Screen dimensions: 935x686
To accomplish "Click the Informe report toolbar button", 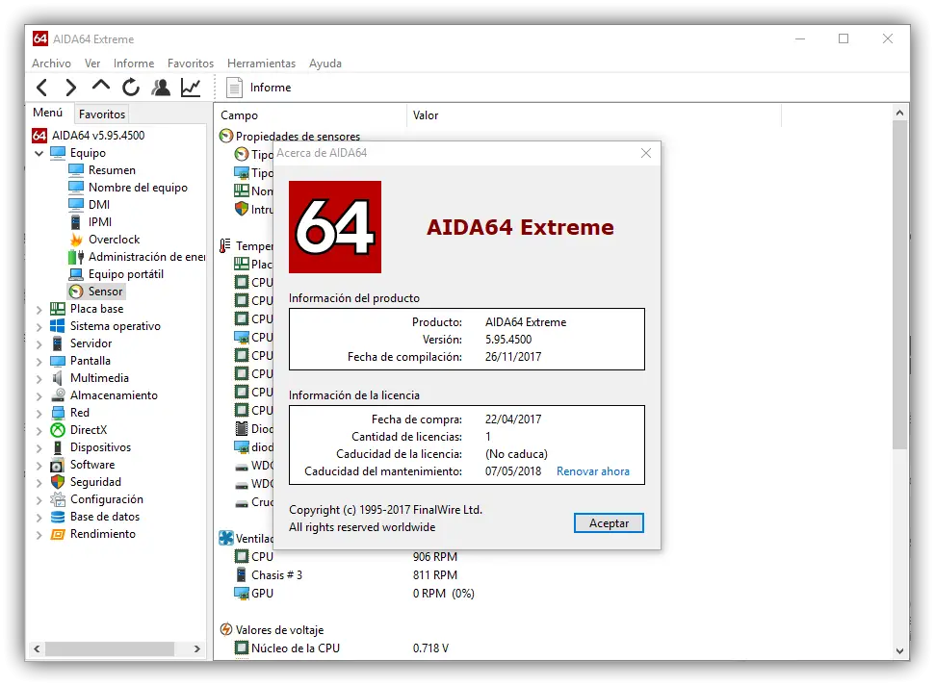I will click(x=259, y=88).
